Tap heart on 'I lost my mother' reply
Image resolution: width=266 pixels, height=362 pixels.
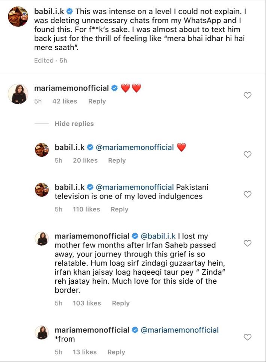247,243
